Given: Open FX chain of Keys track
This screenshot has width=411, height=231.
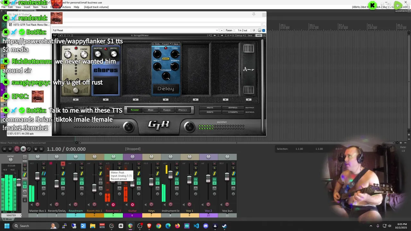Looking at the screenshot, I should (157, 179).
